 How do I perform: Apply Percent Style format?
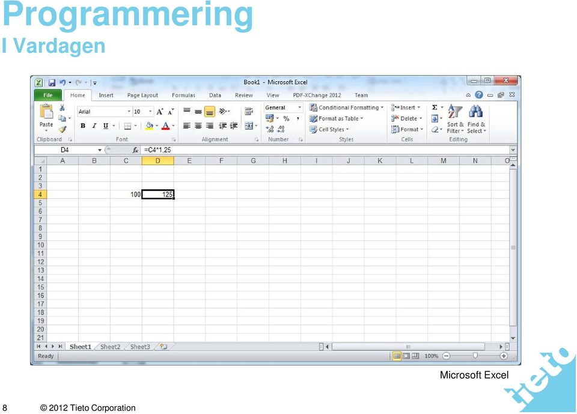click(x=286, y=118)
